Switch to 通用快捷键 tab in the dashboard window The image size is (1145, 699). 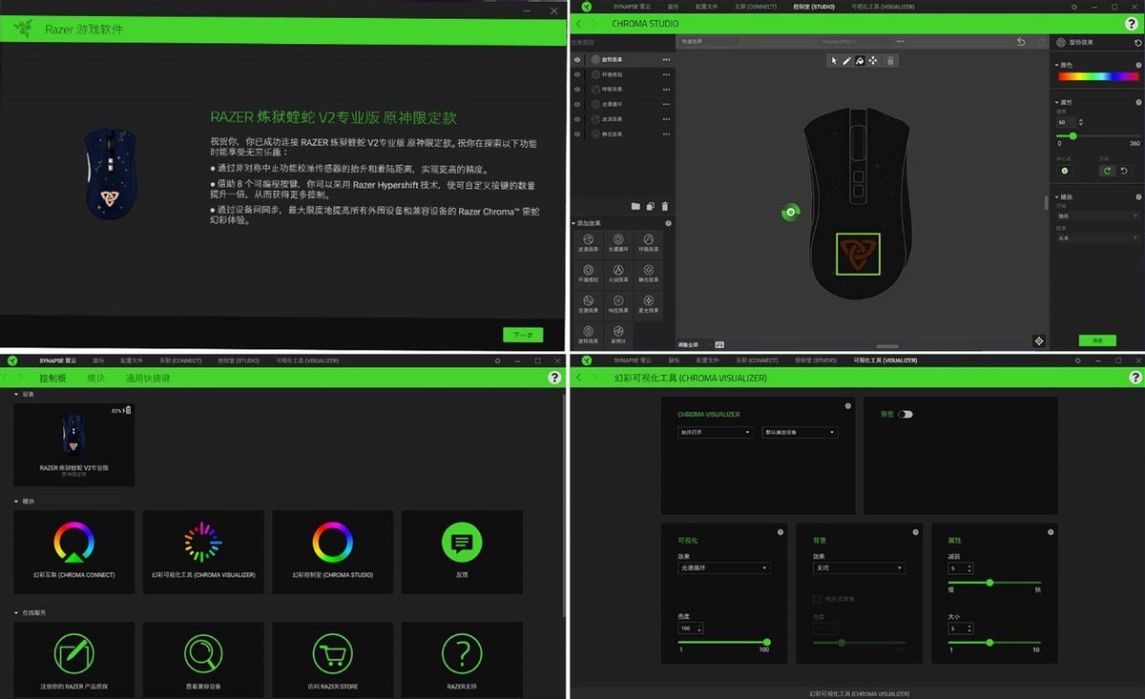(x=148, y=378)
